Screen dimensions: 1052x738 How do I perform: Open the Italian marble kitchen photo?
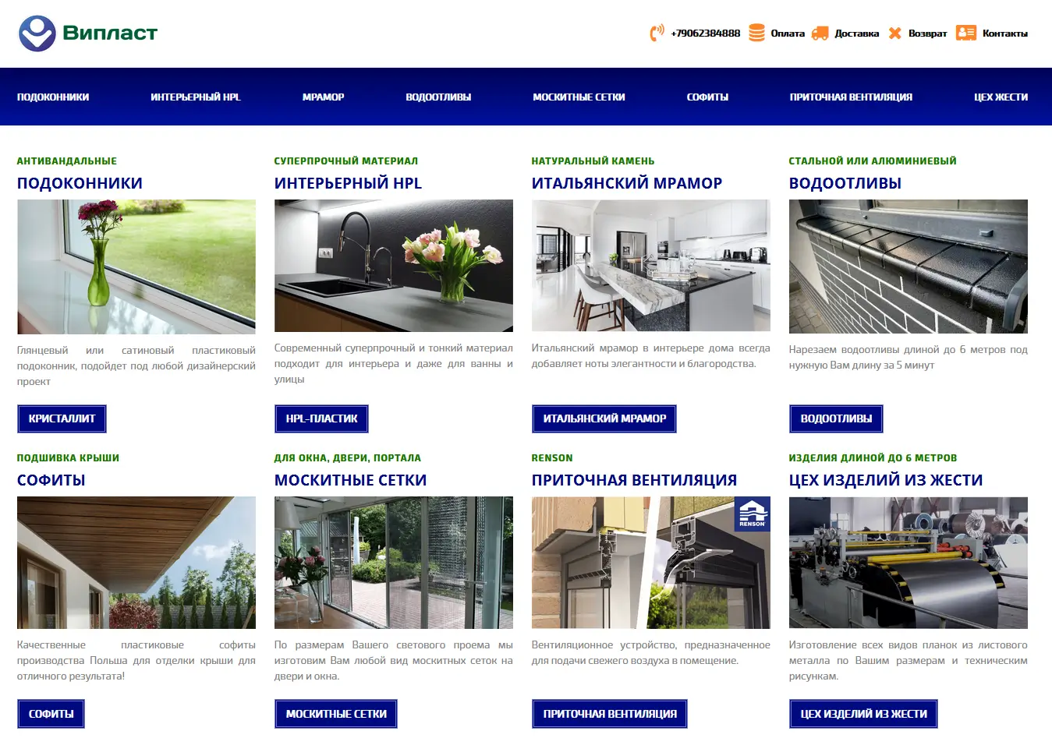651,266
